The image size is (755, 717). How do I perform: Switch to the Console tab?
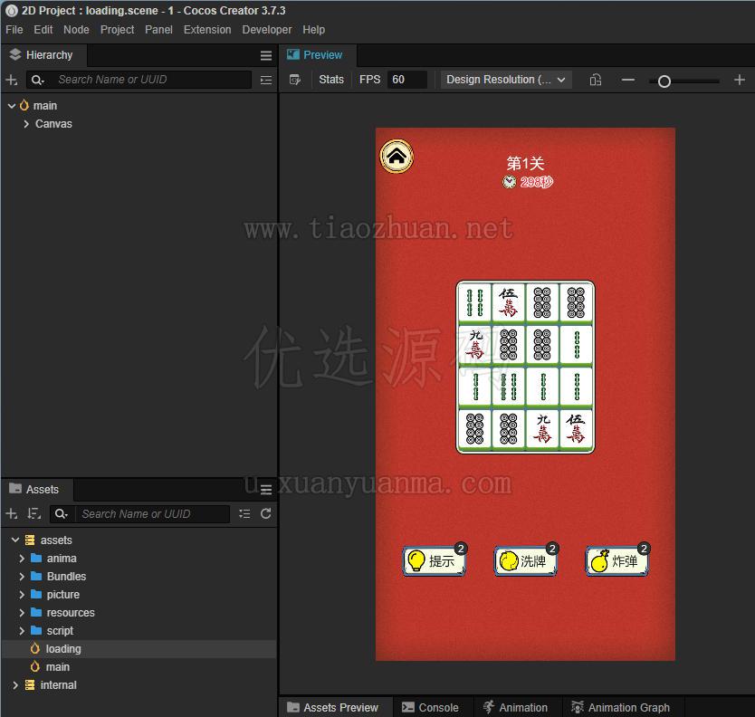(x=430, y=707)
